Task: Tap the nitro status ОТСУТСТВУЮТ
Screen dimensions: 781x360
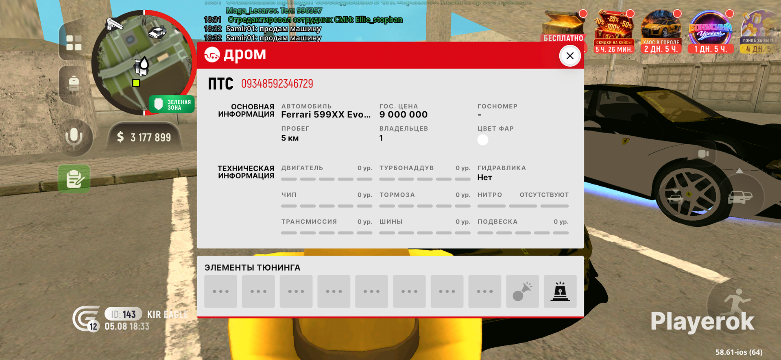Action: (x=544, y=195)
